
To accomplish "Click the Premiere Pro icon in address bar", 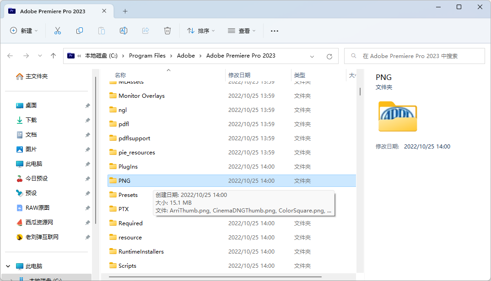I will point(71,56).
